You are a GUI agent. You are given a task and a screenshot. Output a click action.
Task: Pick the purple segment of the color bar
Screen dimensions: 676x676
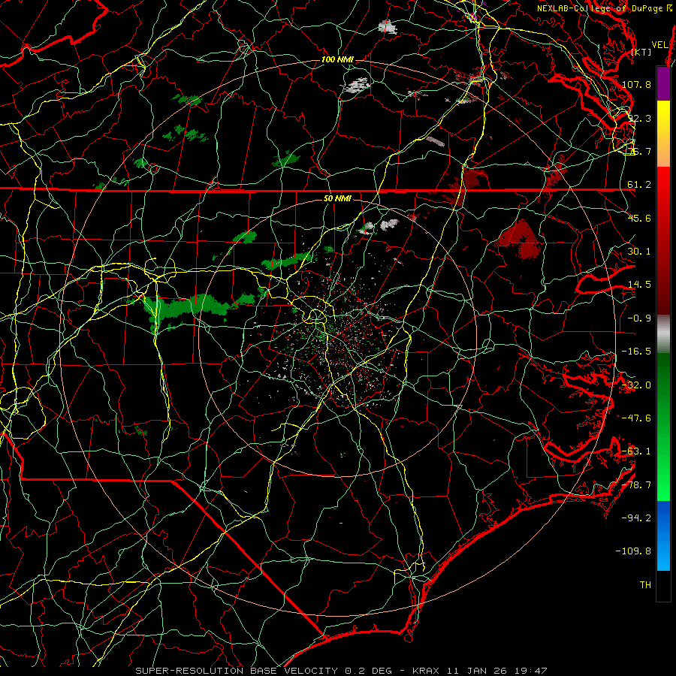point(663,83)
